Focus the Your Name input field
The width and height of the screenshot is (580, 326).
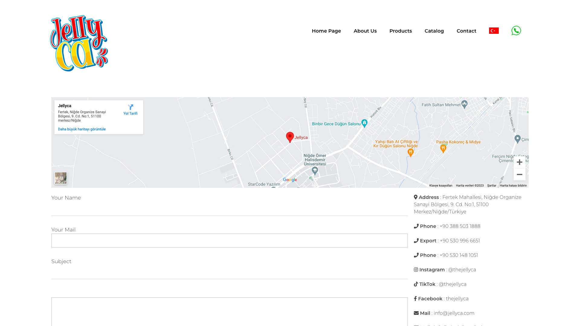pos(229,209)
